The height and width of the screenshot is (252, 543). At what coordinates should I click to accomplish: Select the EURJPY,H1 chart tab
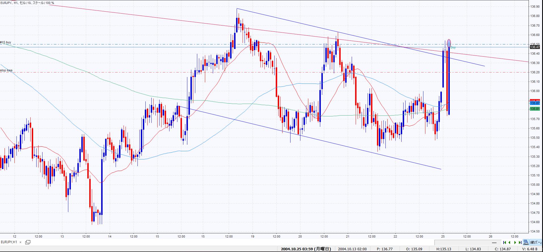tap(9, 242)
